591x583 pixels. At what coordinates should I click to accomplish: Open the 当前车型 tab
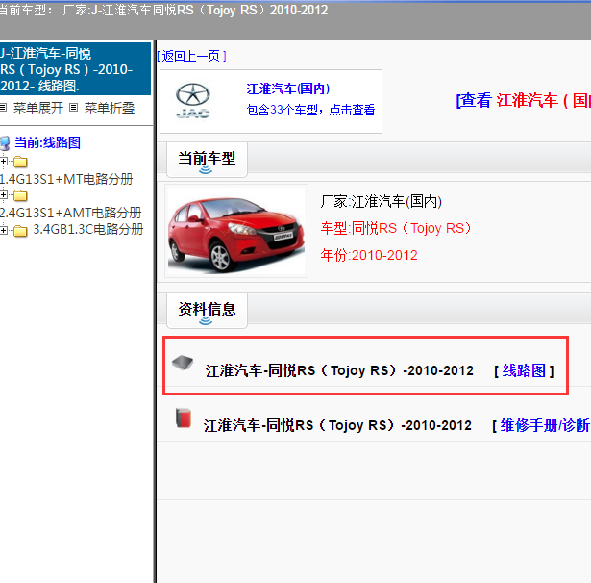(x=207, y=160)
